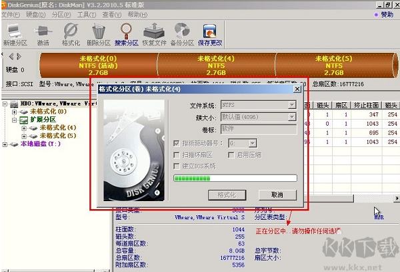Open the 搜索分区 magnifier tool
Image resolution: width=400 pixels, height=272 pixels.
click(126, 35)
